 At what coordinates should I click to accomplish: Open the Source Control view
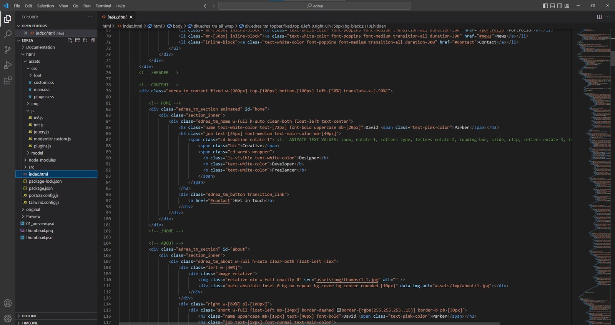tap(8, 50)
